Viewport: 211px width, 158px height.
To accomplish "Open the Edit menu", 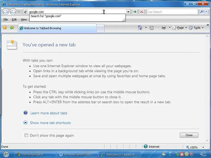I will [x=14, y=19].
